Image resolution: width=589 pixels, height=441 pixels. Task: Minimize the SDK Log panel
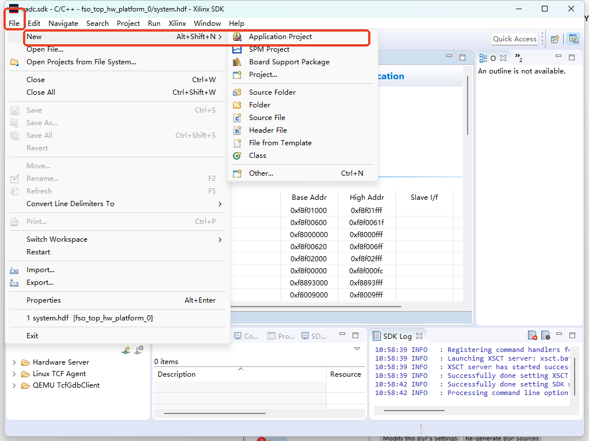[559, 334]
